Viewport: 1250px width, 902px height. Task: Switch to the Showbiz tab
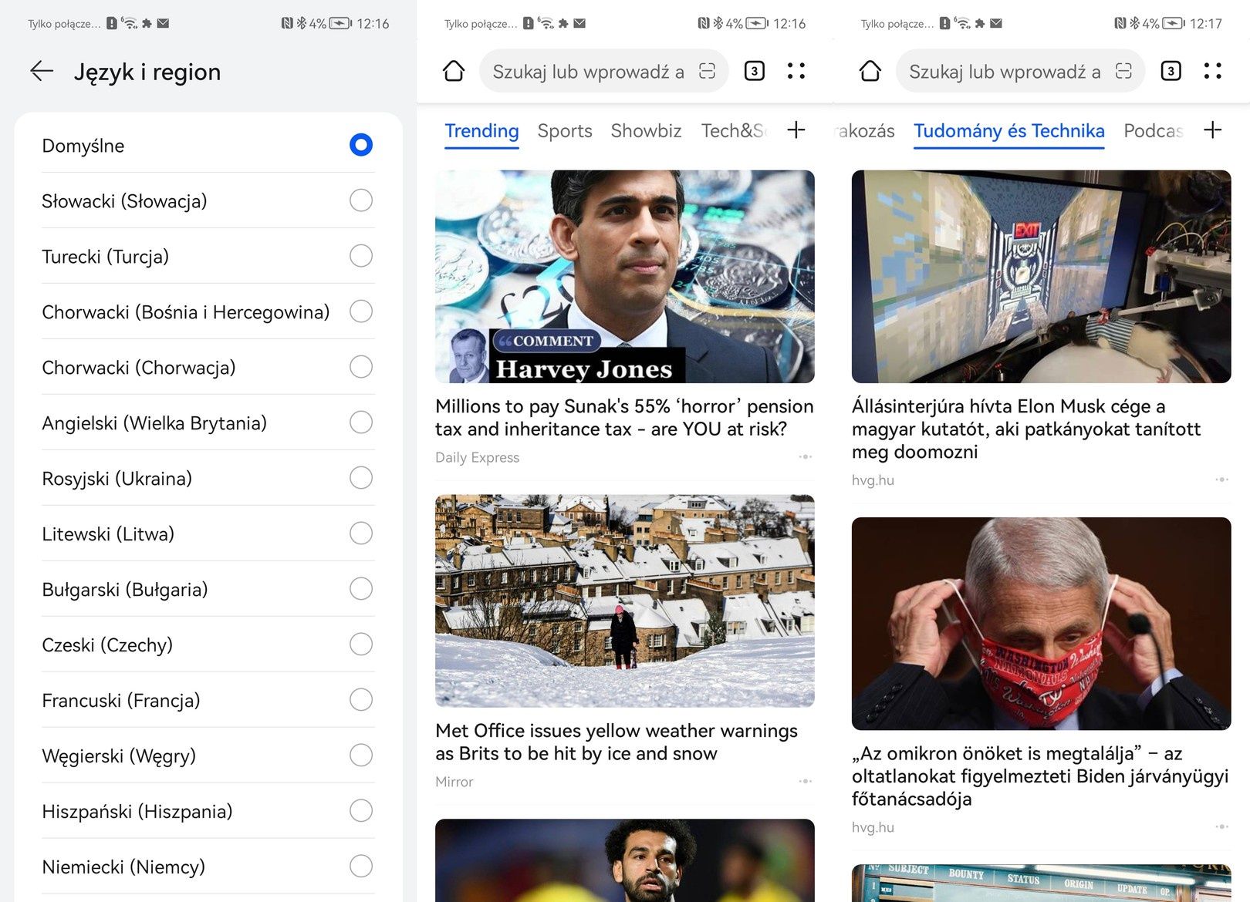646,131
